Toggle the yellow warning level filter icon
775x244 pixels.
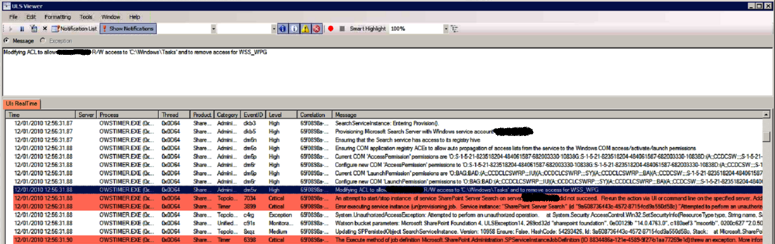[305, 29]
